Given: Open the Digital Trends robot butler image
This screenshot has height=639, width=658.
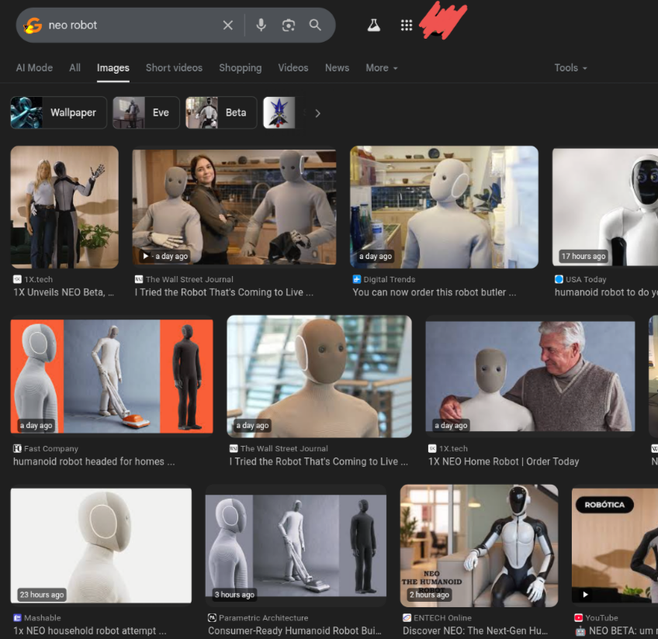Looking at the screenshot, I should 444,207.
